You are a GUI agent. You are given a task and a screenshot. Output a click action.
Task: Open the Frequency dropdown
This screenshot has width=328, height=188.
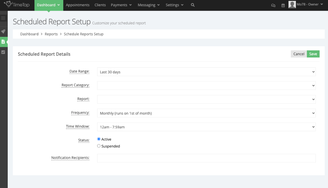[x=206, y=113]
